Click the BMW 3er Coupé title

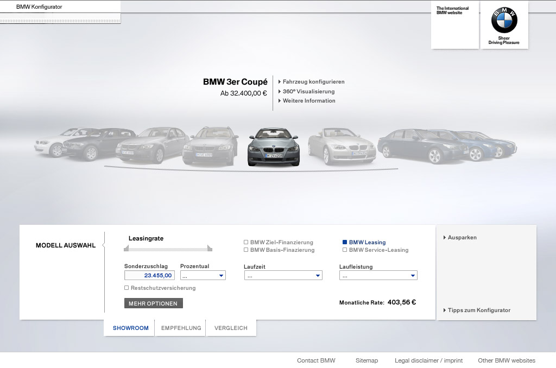coord(235,82)
